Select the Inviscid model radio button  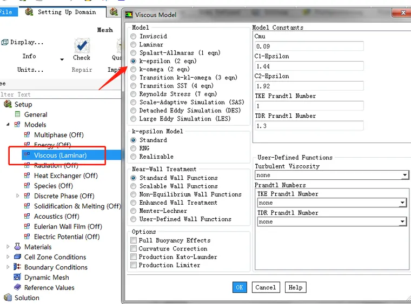(x=134, y=36)
